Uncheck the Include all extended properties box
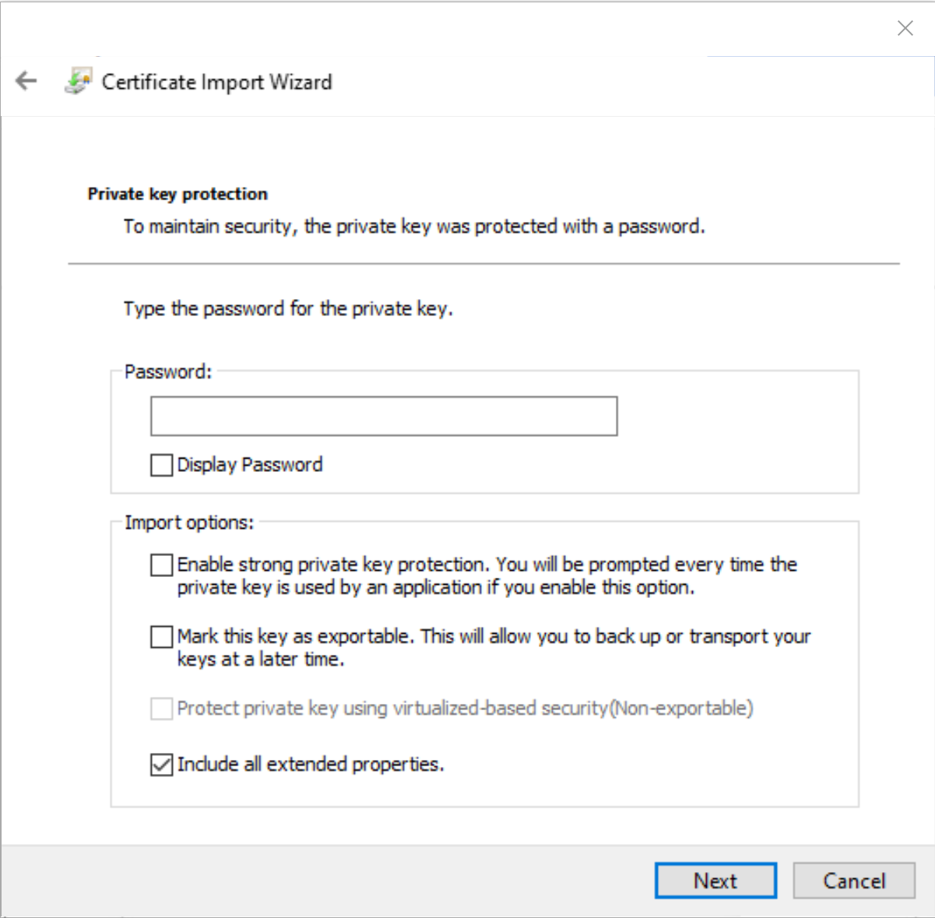This screenshot has height=918, width=935. pos(161,765)
